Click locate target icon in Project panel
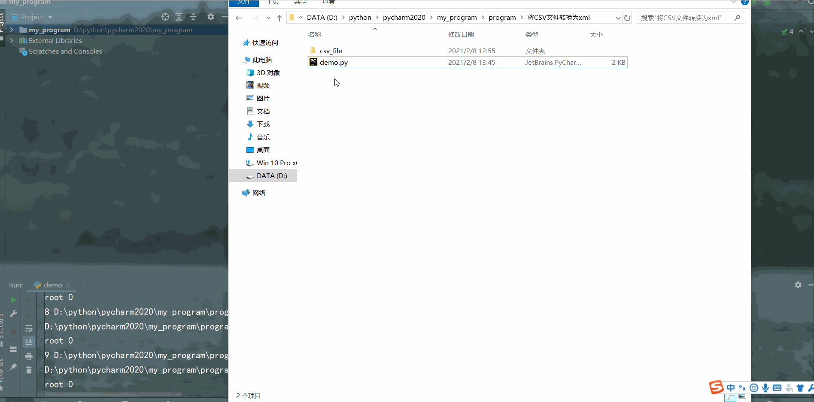This screenshot has height=402, width=814. (x=165, y=17)
